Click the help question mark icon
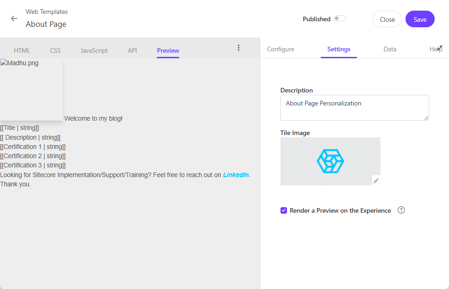 tap(401, 210)
